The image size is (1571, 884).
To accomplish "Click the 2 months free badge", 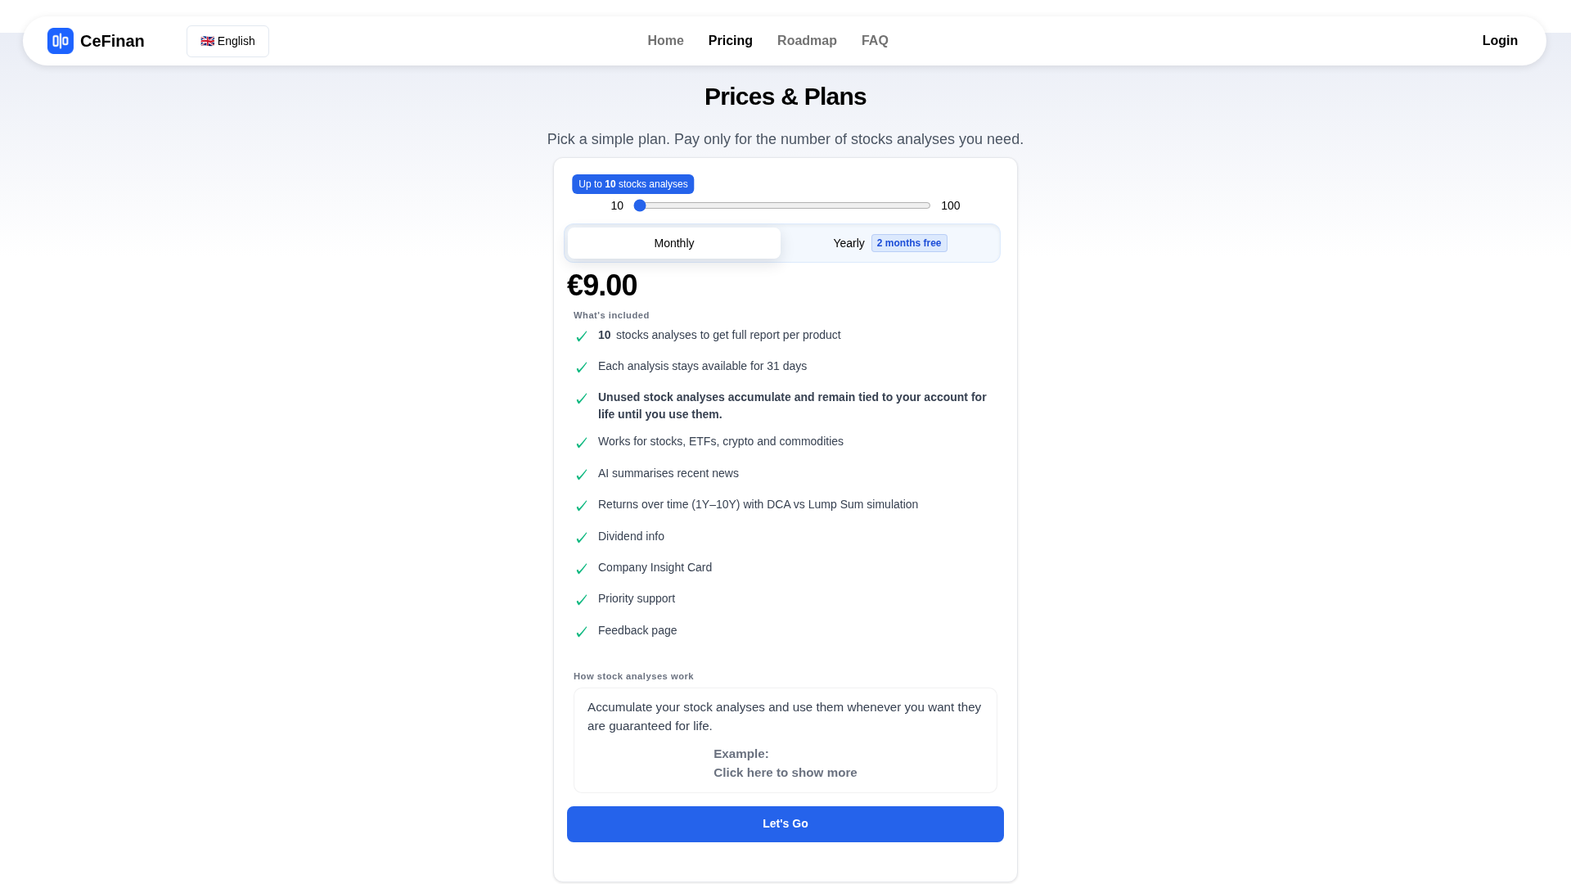I will point(908,243).
